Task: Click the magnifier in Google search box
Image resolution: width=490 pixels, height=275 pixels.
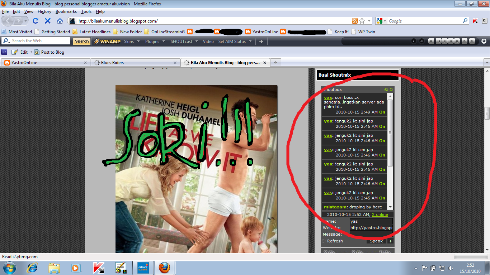Action: [x=465, y=21]
